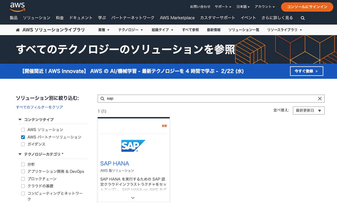The image size is (337, 203).
Task: Open the 組織タイプ dropdown menu
Action: point(163,30)
